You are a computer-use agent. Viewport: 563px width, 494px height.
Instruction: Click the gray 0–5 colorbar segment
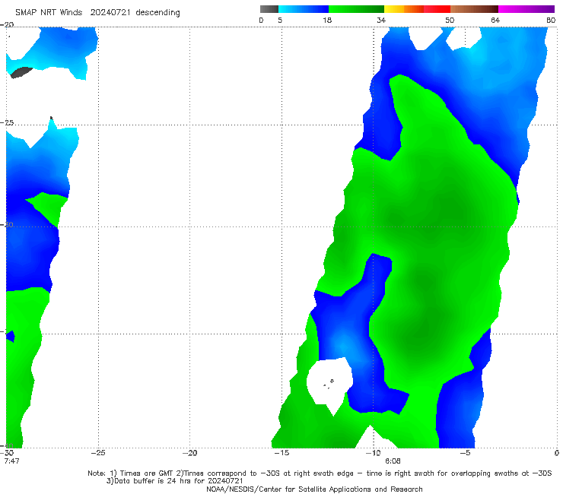coord(269,9)
